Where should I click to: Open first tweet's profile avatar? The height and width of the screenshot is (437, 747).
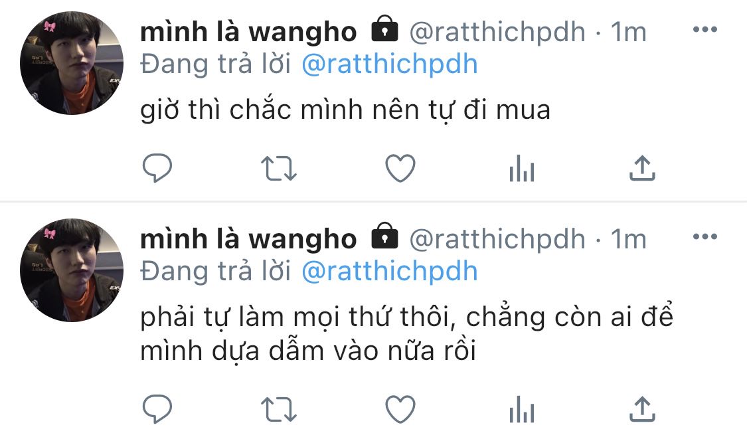(x=72, y=63)
